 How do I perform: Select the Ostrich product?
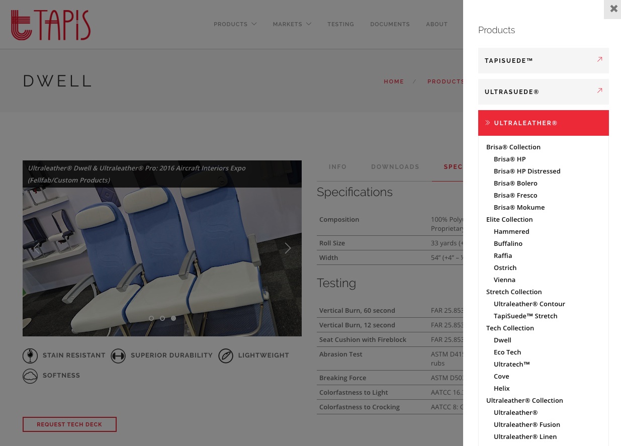click(x=505, y=267)
